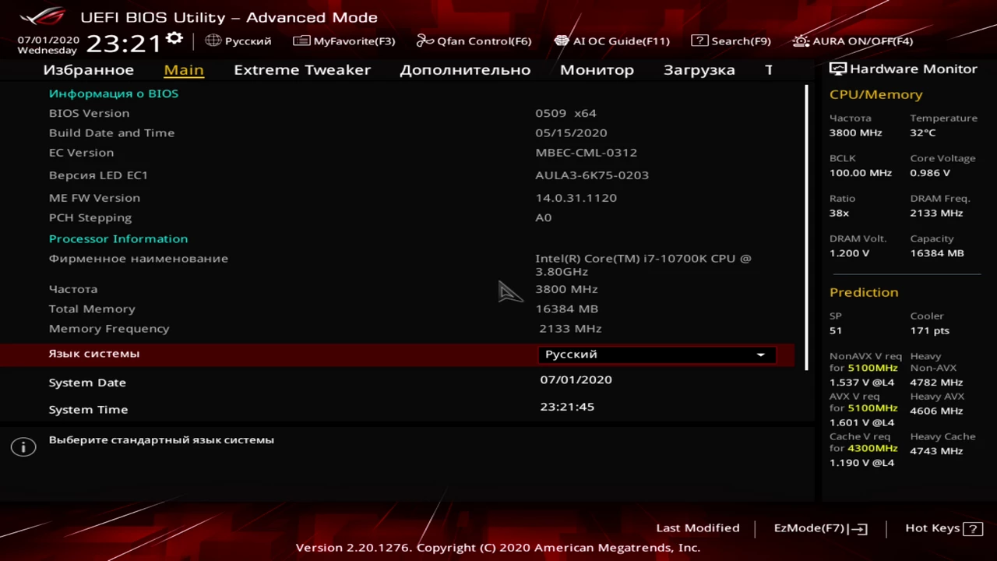Open the MyFavorite(F3) button

(x=344, y=41)
